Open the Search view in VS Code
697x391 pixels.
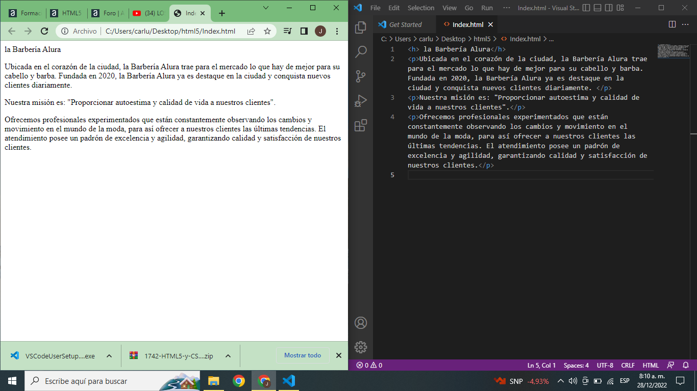coord(361,51)
